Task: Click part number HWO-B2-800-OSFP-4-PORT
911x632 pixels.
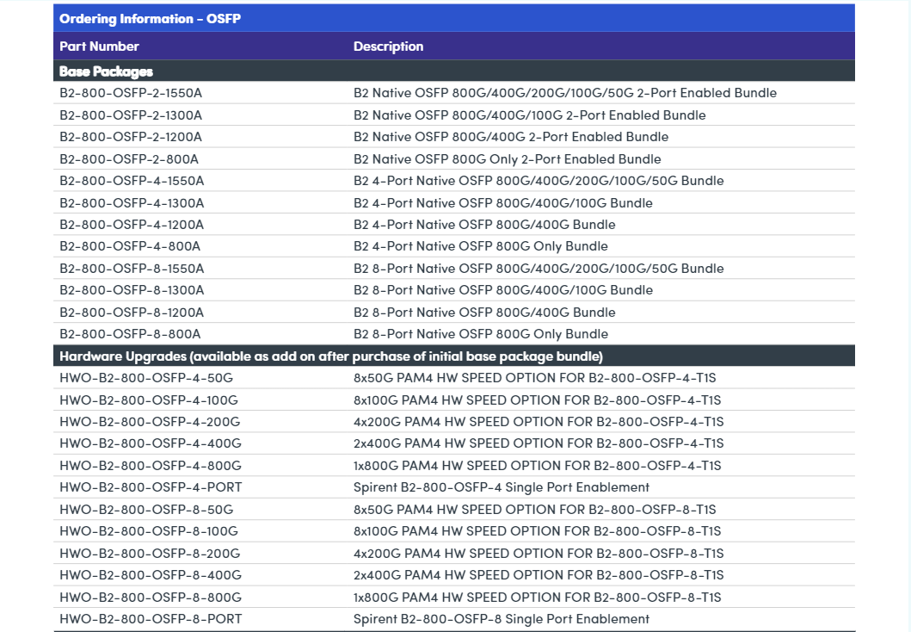Action: [x=151, y=487]
